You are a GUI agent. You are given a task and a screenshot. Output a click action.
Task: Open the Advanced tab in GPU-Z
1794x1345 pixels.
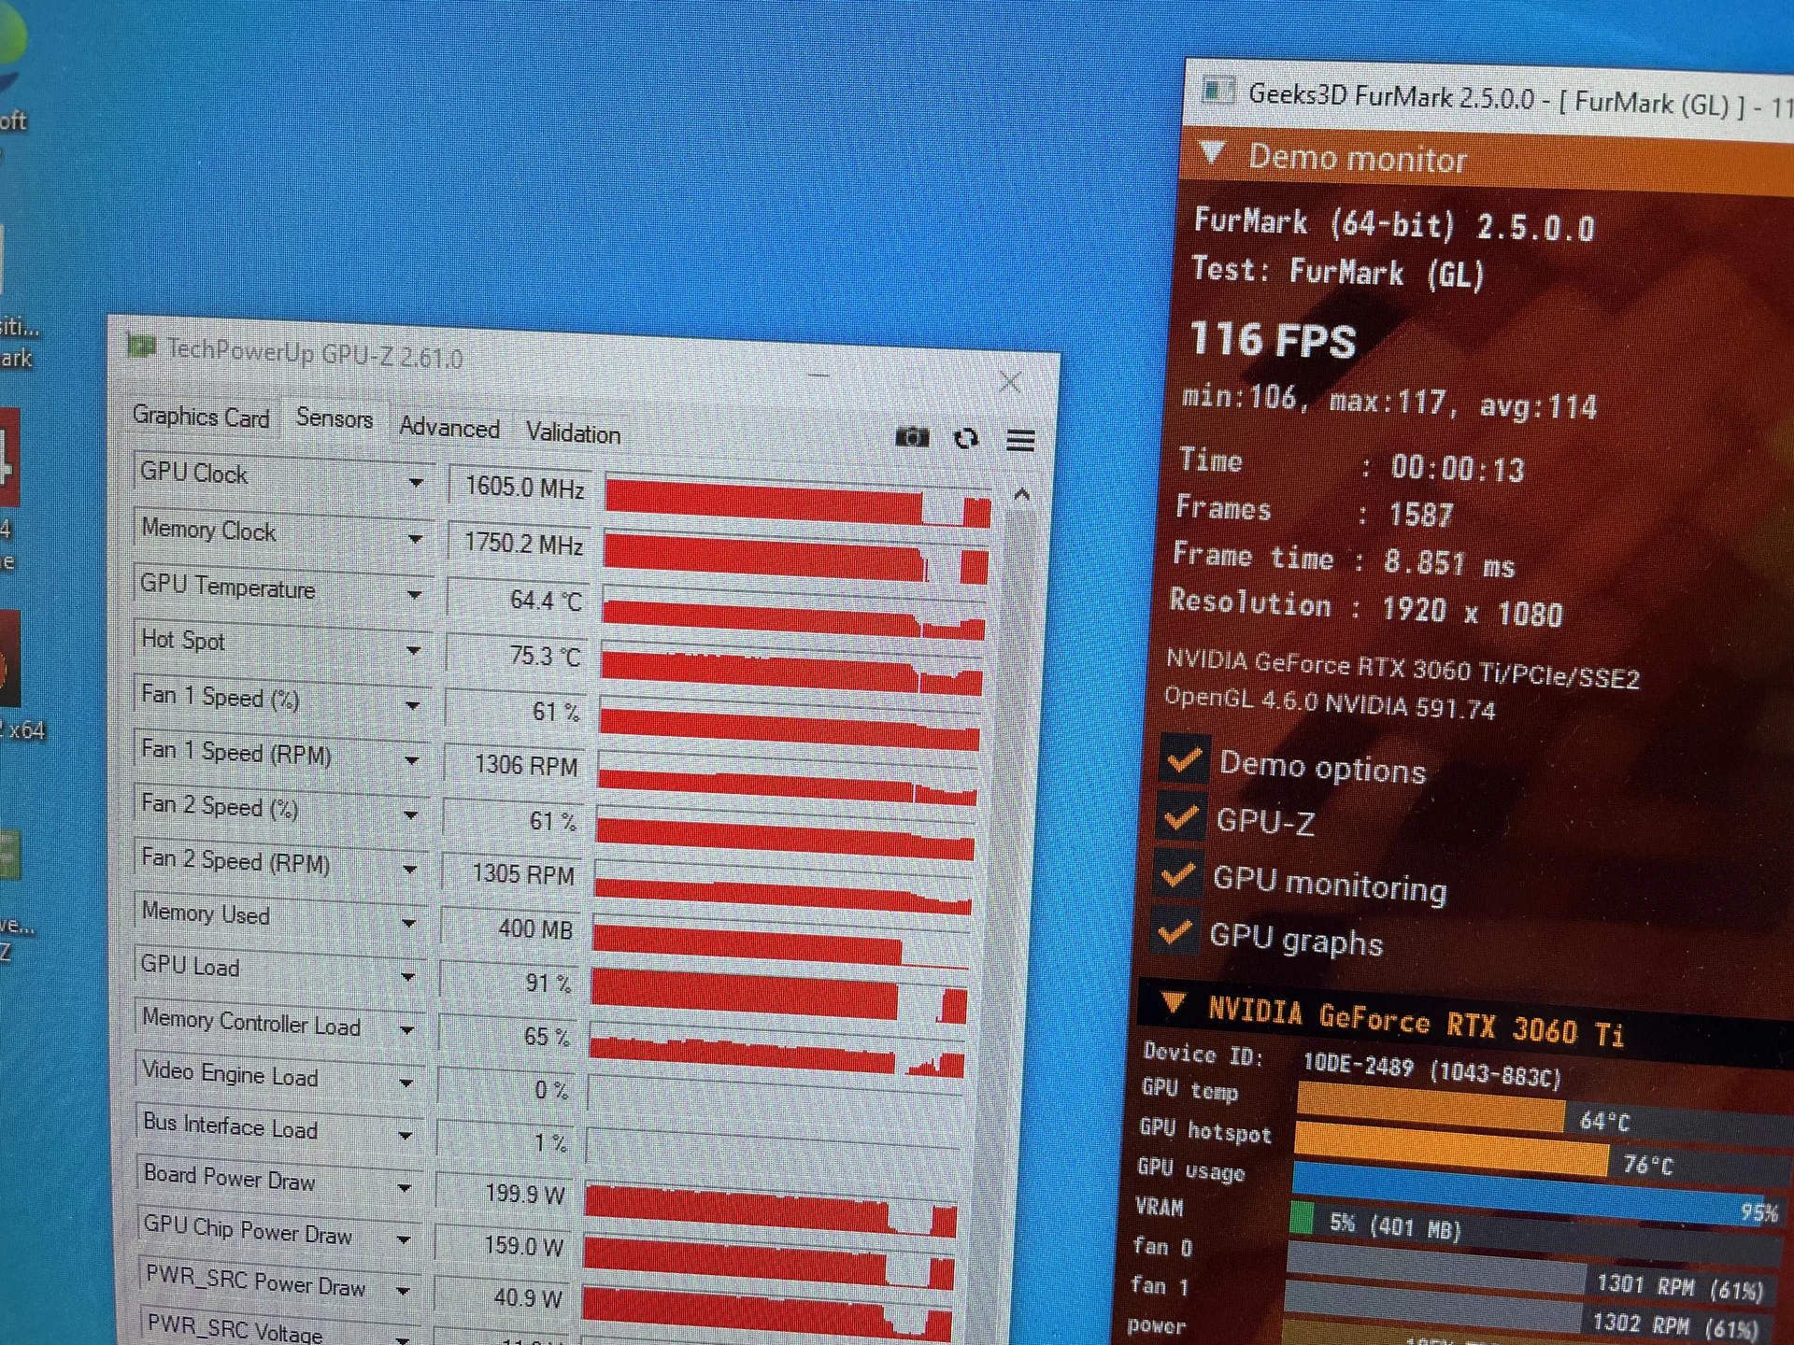click(x=449, y=428)
